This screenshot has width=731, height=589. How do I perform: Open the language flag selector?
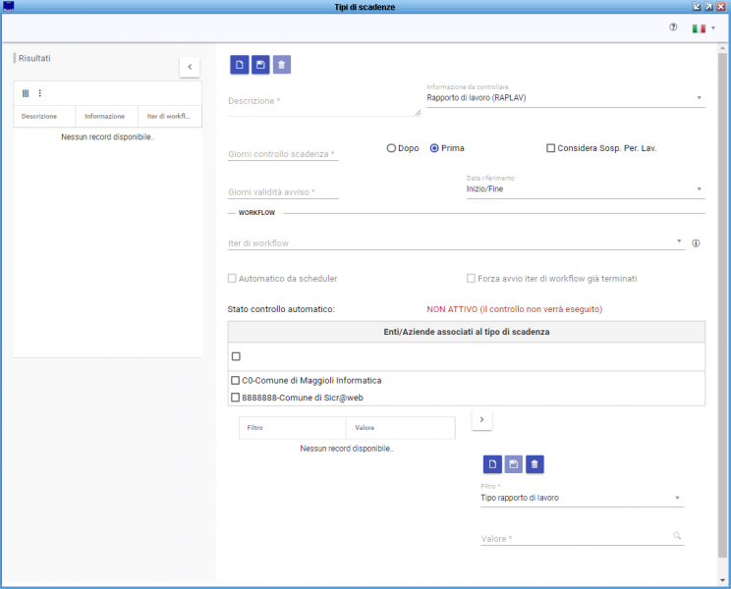703,28
